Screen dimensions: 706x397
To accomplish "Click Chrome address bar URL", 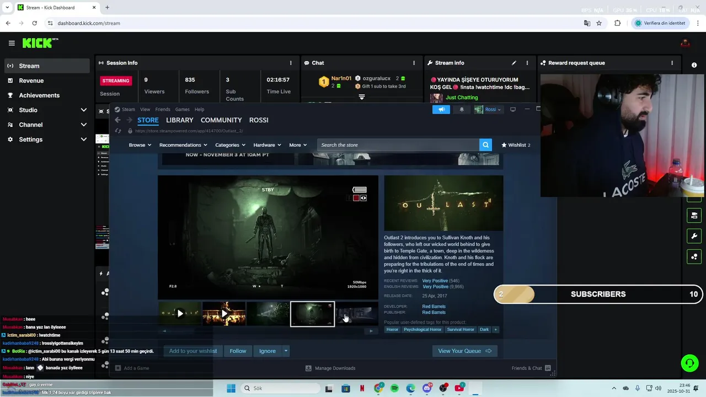I will pos(89,23).
